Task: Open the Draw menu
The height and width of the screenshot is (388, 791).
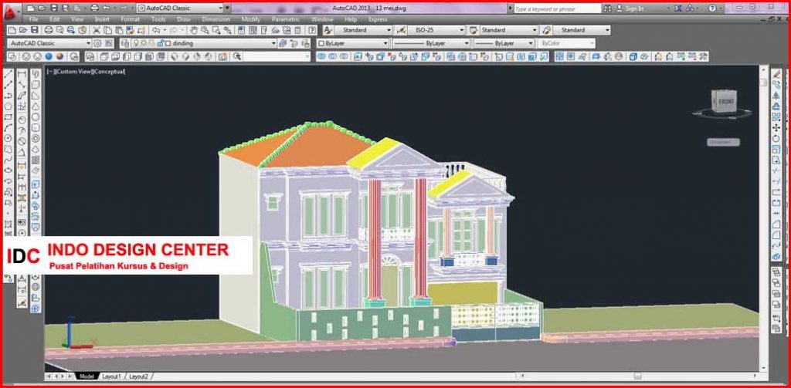Action: point(184,19)
